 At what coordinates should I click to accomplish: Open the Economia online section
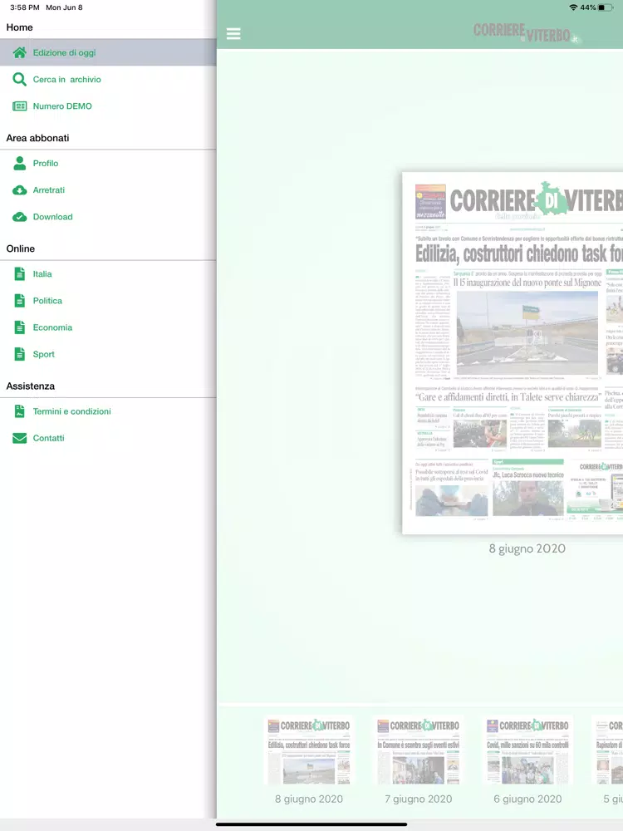108,327
